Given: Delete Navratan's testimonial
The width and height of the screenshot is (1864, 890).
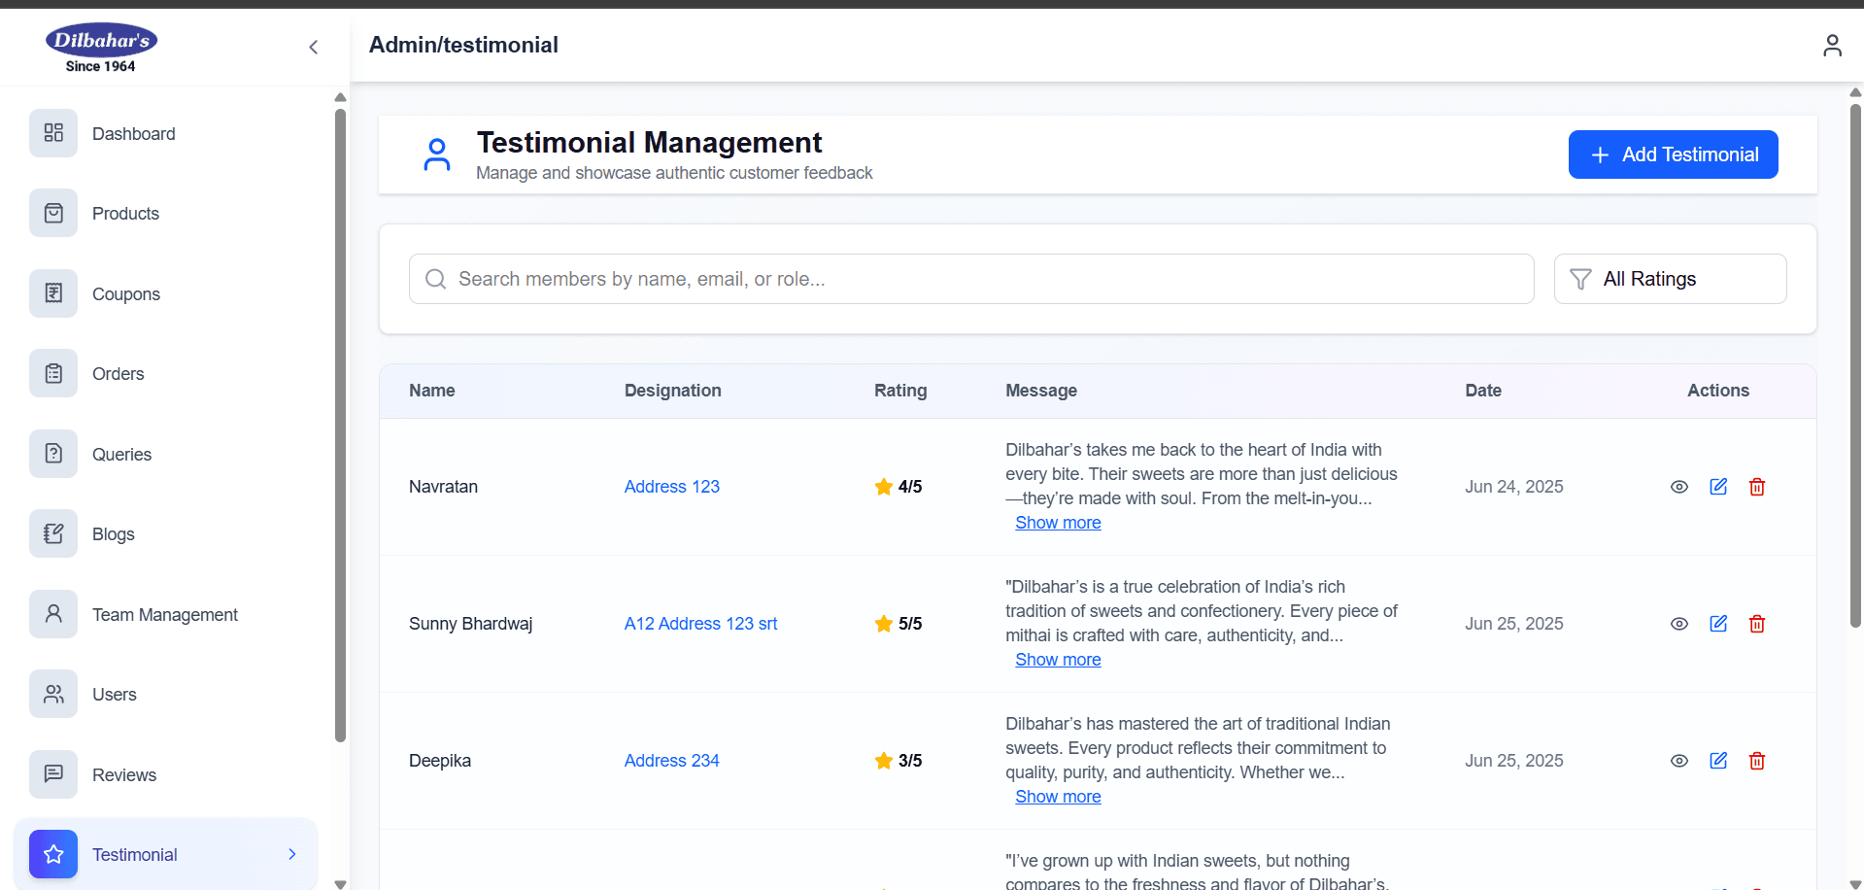Looking at the screenshot, I should coord(1757,487).
